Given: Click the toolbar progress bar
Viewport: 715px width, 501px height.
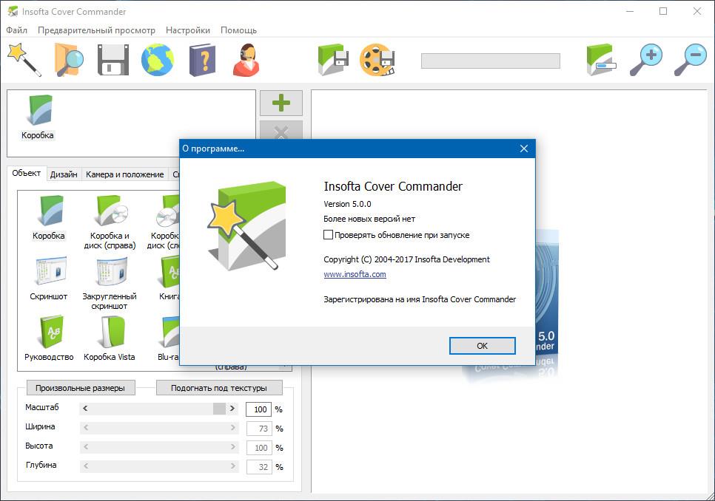Looking at the screenshot, I should [x=491, y=61].
